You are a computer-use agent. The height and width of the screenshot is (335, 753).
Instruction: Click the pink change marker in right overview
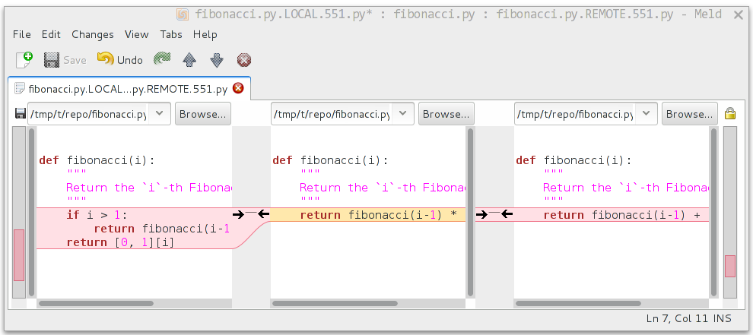click(x=730, y=266)
